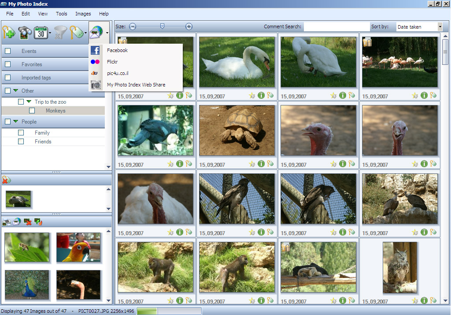Tick the Imported tags checkbox
The width and height of the screenshot is (451, 315).
[x=8, y=78]
